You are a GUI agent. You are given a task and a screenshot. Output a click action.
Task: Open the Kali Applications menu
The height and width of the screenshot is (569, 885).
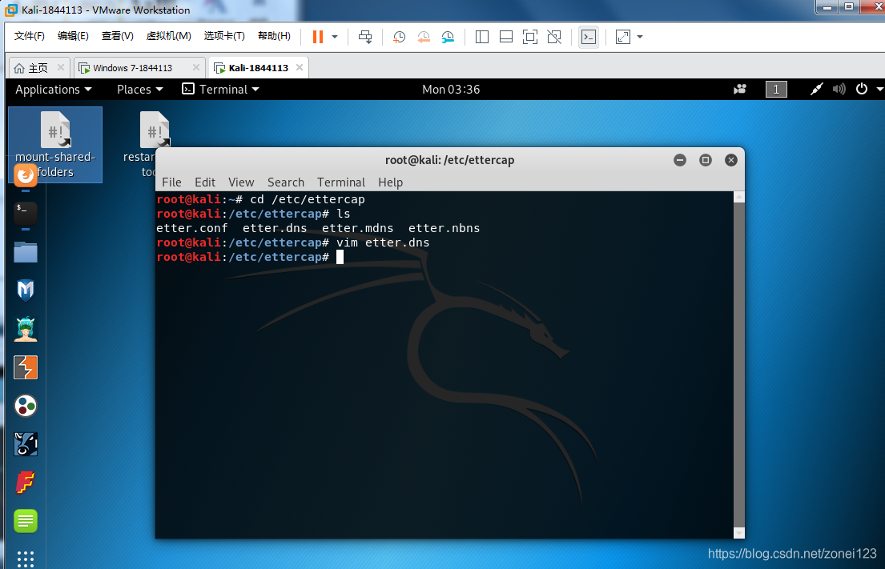point(53,89)
